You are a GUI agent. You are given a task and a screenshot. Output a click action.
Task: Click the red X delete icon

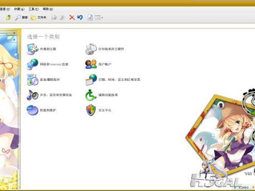pos(72,17)
